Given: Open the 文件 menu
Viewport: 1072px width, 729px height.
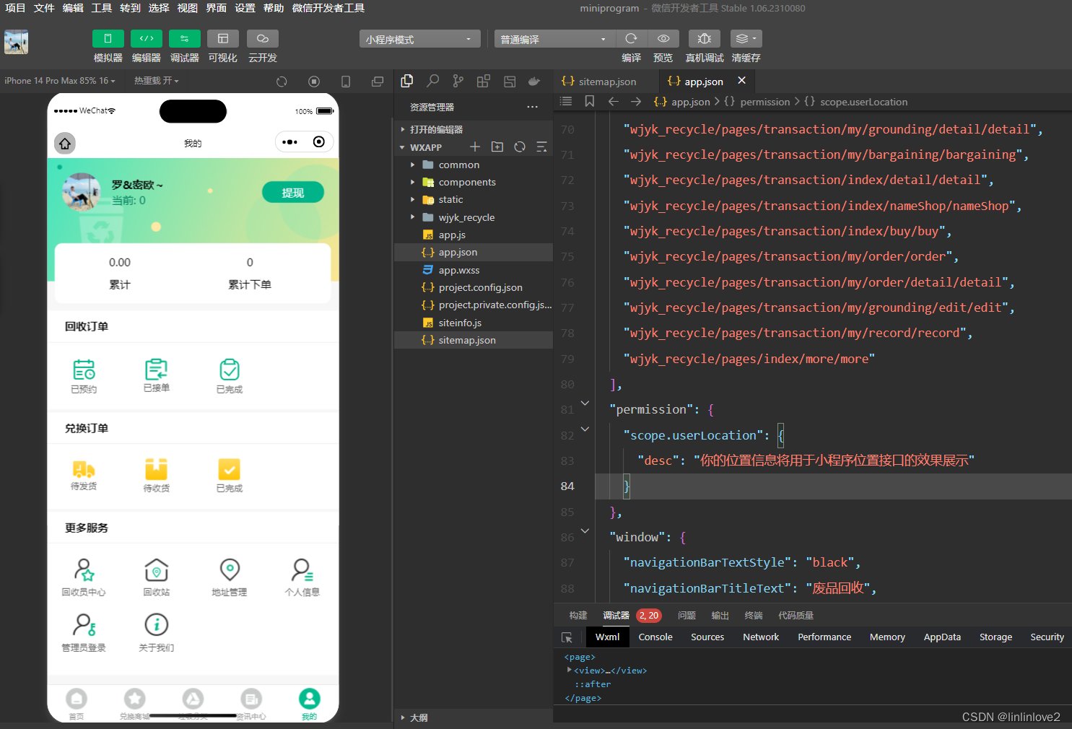Looking at the screenshot, I should (44, 8).
